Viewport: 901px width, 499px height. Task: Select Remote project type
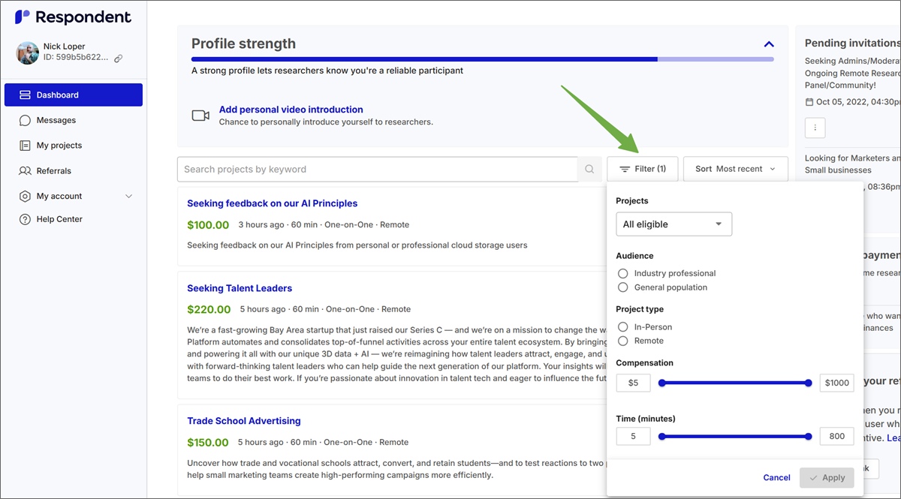(622, 341)
